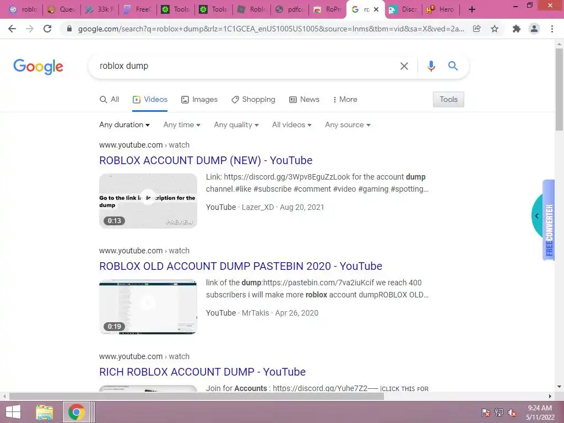Expand the More search categories menu
This screenshot has width=564, height=423.
(x=345, y=100)
